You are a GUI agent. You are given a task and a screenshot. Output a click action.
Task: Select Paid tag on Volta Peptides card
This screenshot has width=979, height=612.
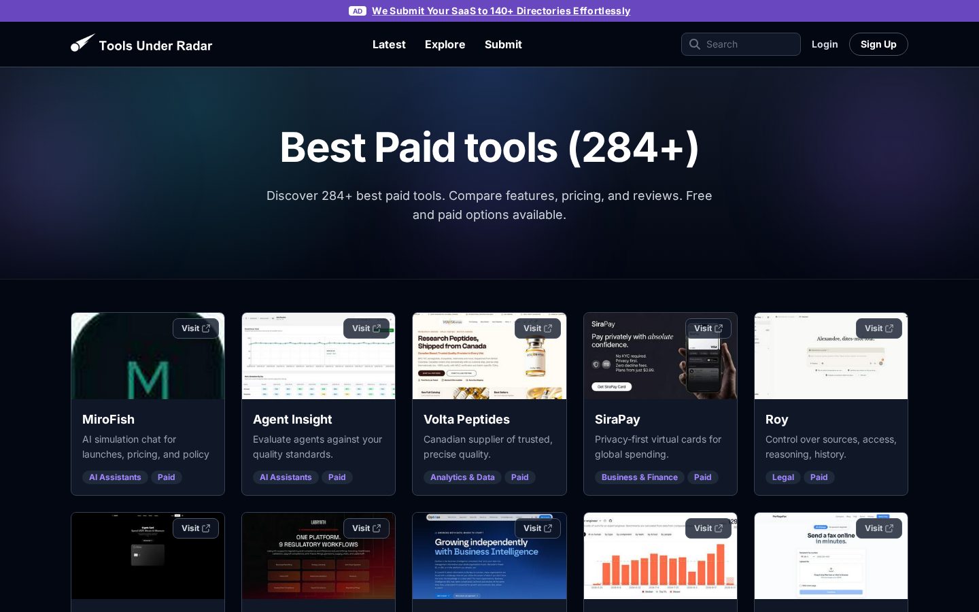(520, 477)
